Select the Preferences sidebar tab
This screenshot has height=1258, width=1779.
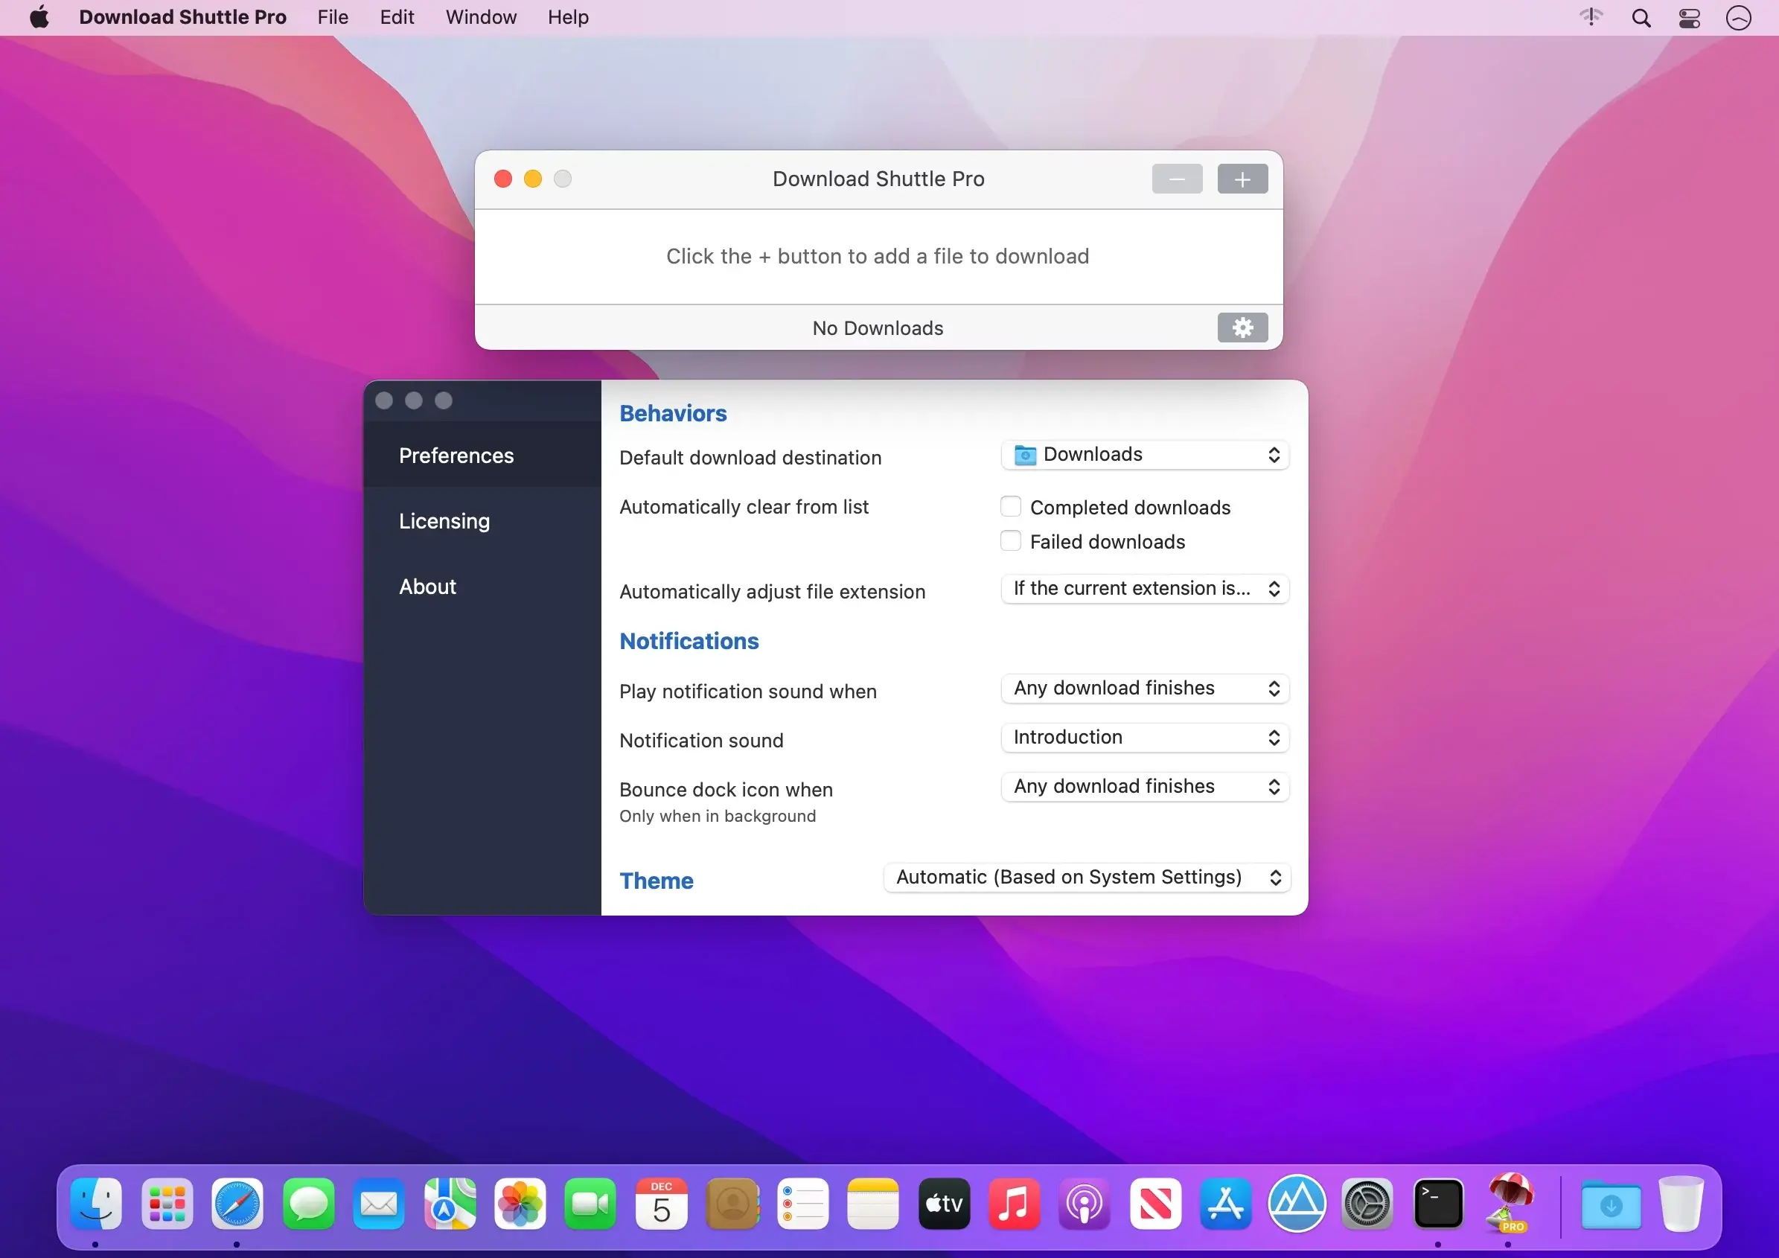pyautogui.click(x=482, y=456)
